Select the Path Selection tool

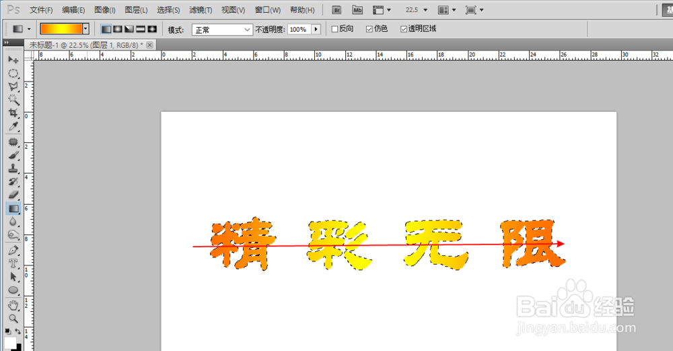click(x=13, y=277)
